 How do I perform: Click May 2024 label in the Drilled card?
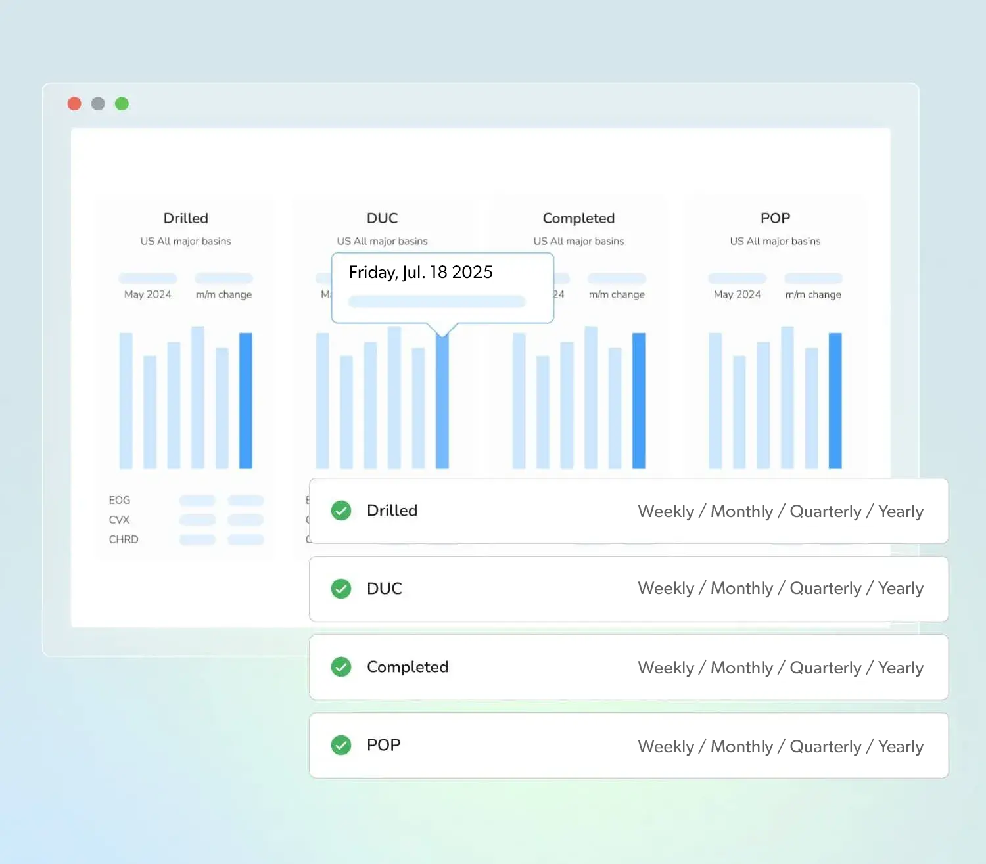click(x=148, y=294)
